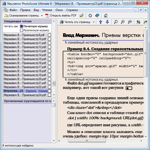Open the 'Чтение' menu
Viewport: 150px width, 150px height.
tap(47, 10)
